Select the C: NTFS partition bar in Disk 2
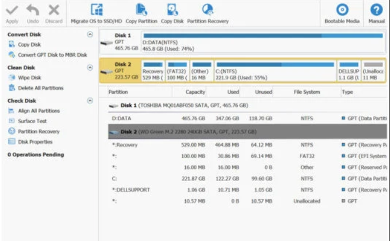390x241 pixels. click(275, 71)
